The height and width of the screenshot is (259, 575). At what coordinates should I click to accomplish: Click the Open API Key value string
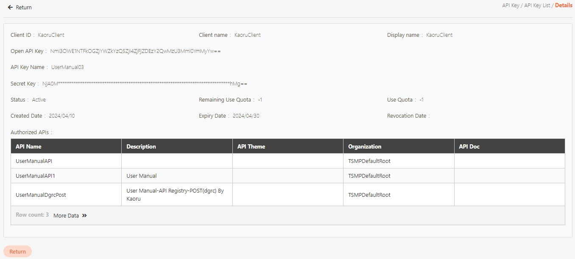click(135, 51)
